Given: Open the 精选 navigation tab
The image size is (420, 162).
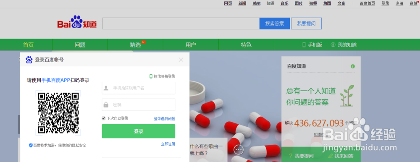Looking at the screenshot, I should coord(135,45).
